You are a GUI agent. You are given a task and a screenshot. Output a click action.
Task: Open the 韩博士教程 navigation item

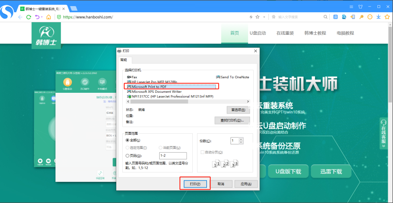tap(315, 33)
